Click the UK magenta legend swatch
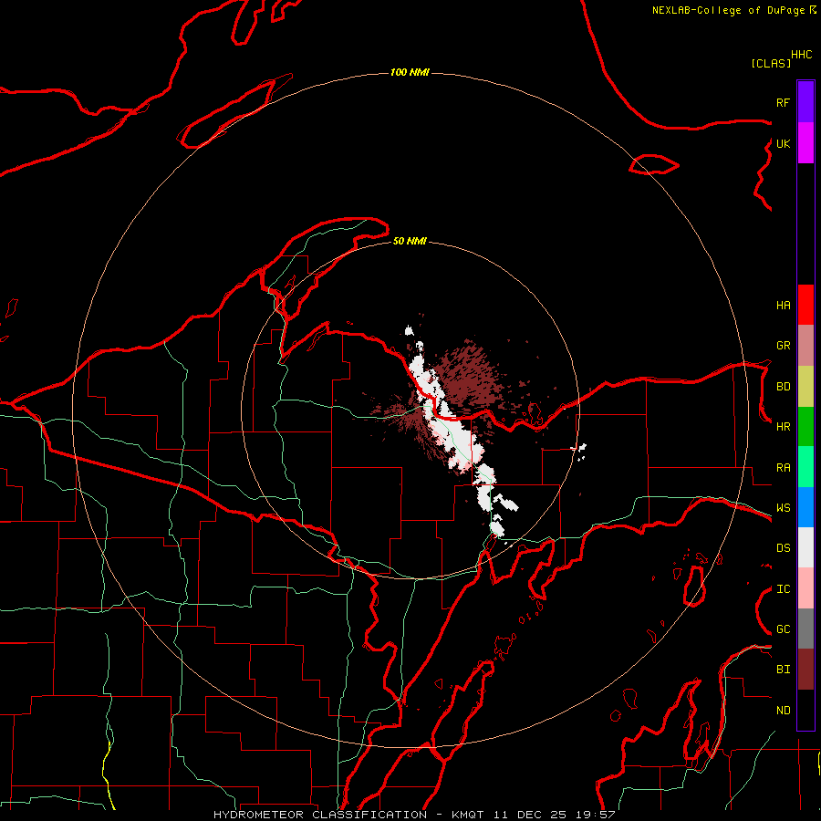The height and width of the screenshot is (821, 821). [x=805, y=143]
